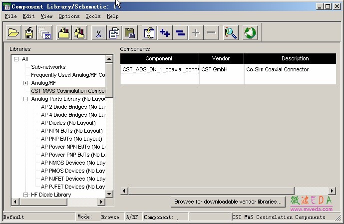Select Sub-networks in the Libraries tree
Viewport: 344px width, 224px height.
(x=48, y=67)
